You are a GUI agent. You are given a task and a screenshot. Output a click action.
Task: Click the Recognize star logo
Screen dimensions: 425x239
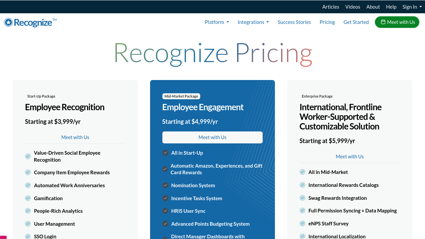pyautogui.click(x=8, y=22)
